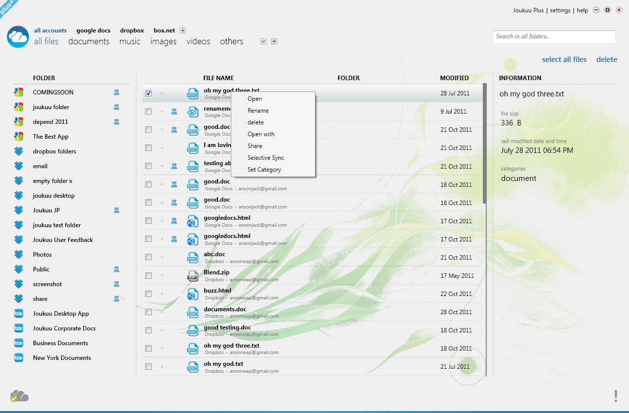This screenshot has height=413, width=629.
Task: Click Box icon beside New York Documents
Action: click(x=19, y=358)
